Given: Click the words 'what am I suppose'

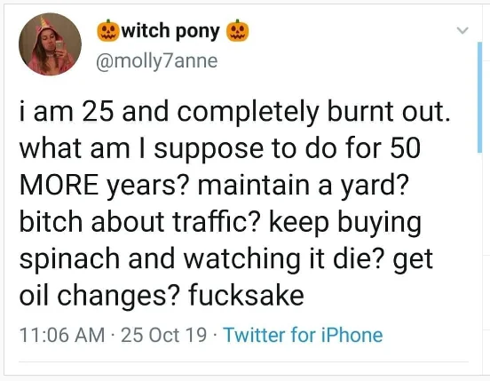Looking at the screenshot, I should (141, 149).
